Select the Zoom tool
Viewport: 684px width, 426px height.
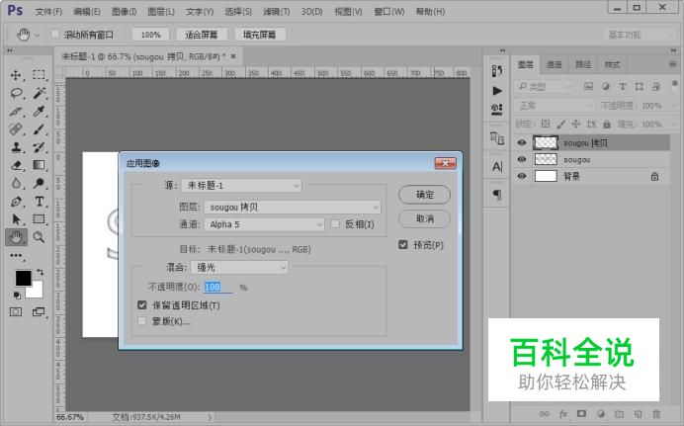pyautogui.click(x=39, y=237)
